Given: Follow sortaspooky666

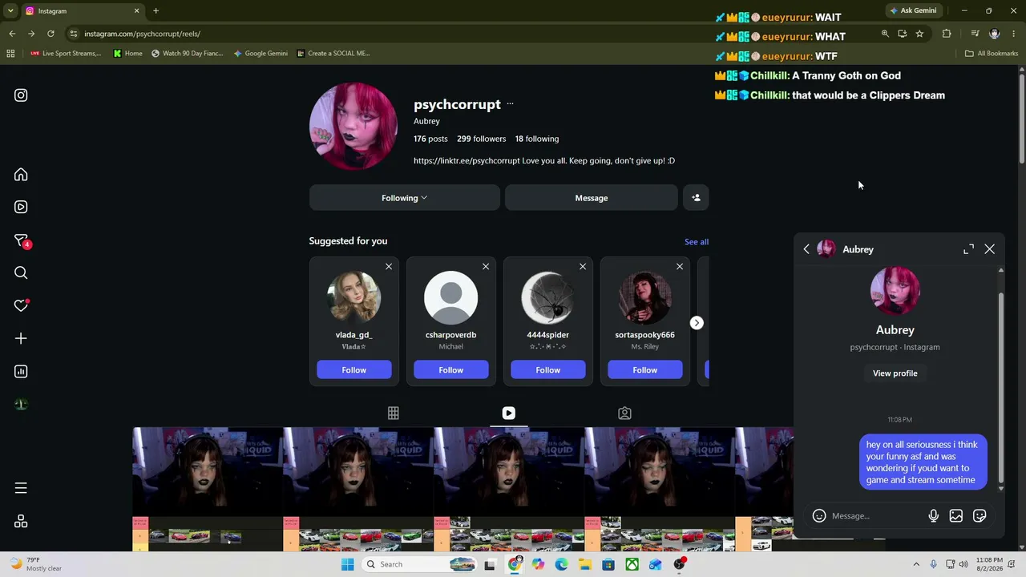Looking at the screenshot, I should 645,370.
